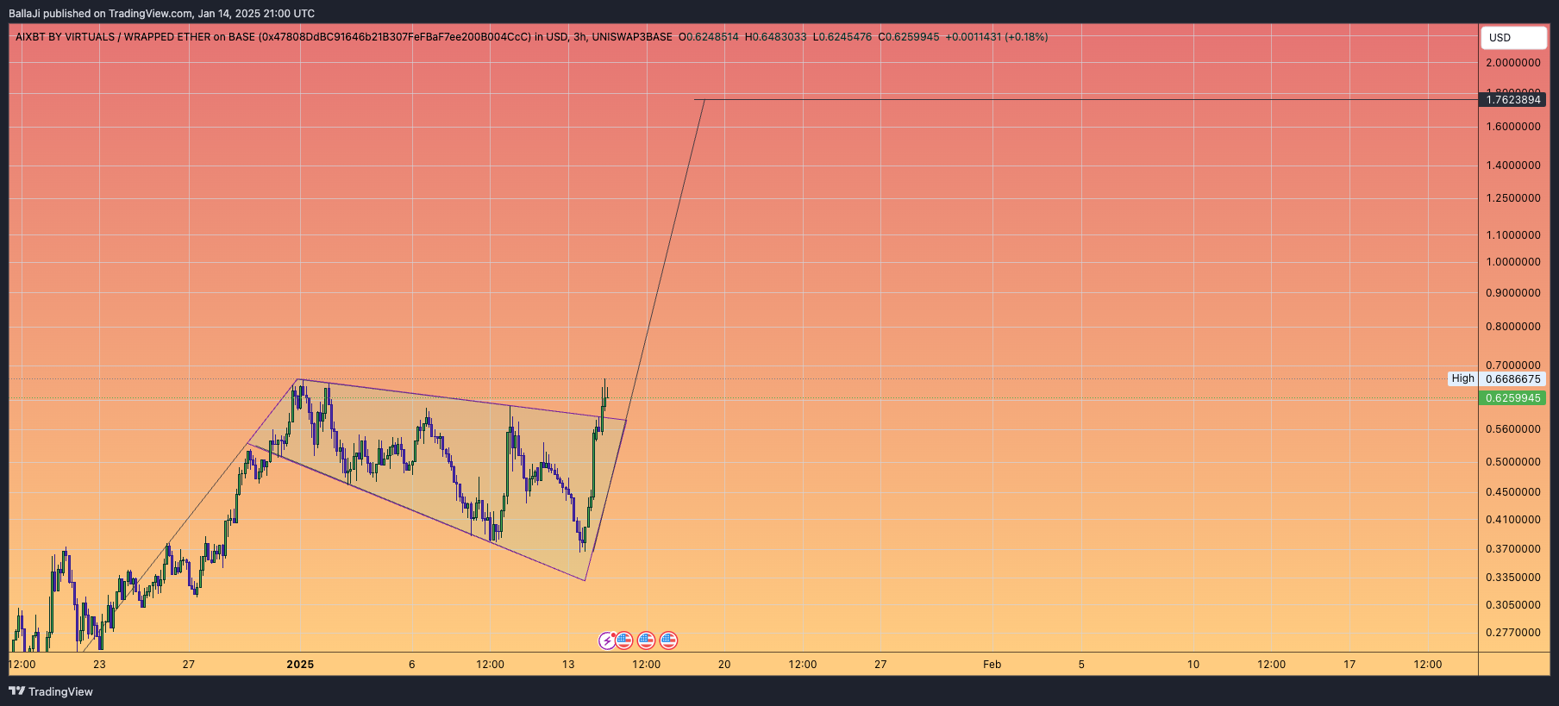Click the 1.0000000 price axis label
The height and width of the screenshot is (706, 1559).
1512,262
